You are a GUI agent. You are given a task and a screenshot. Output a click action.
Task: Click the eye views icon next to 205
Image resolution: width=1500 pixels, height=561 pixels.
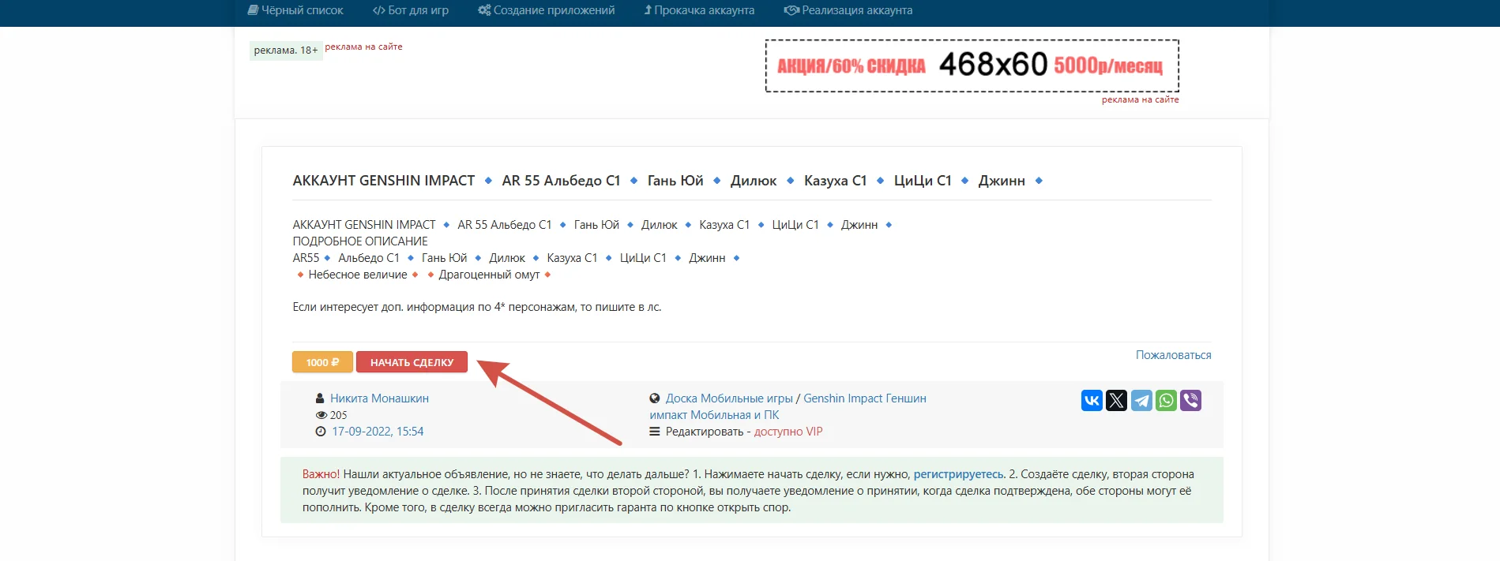click(321, 415)
